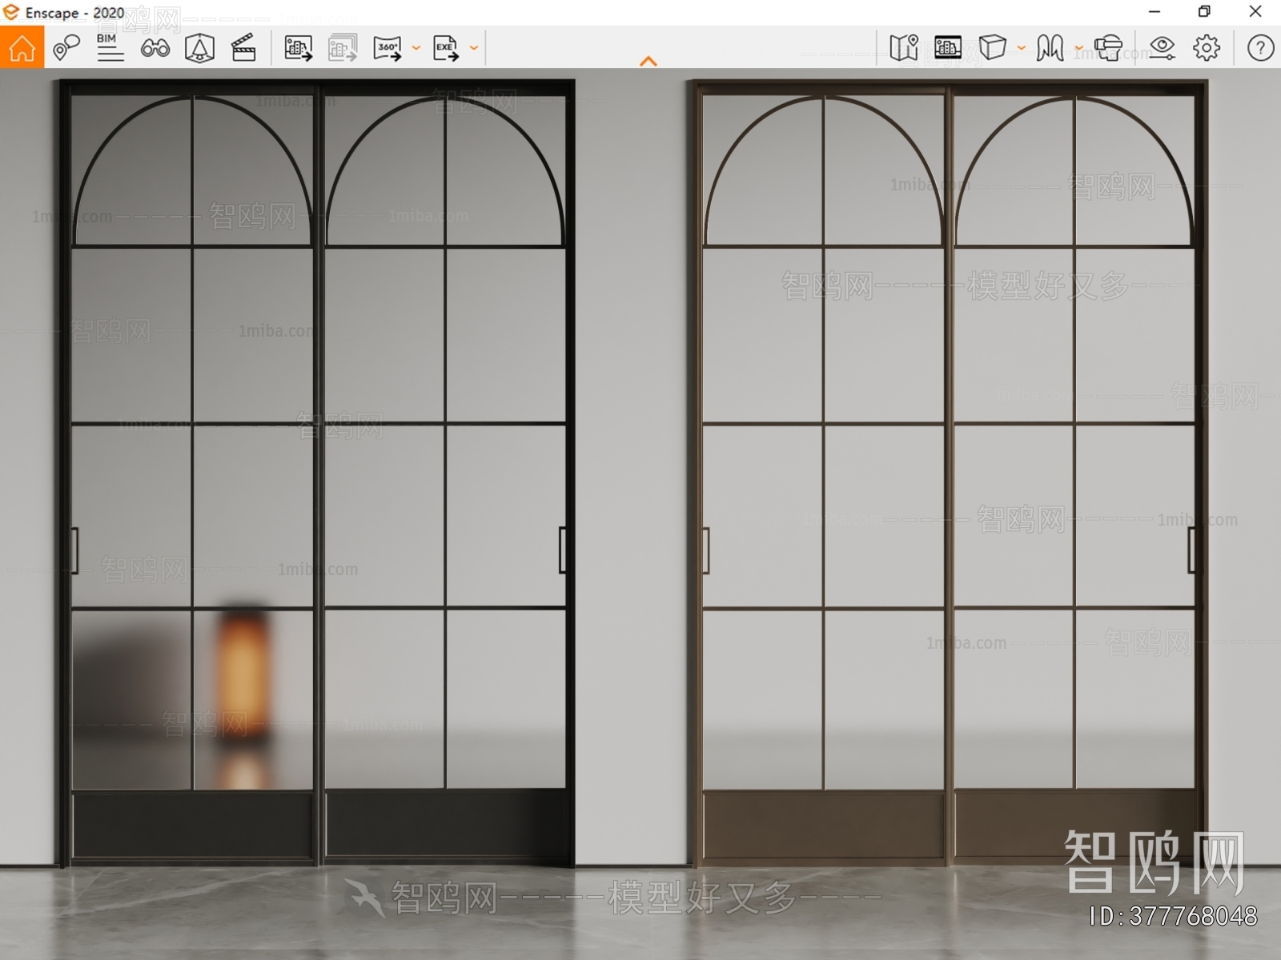This screenshot has width=1281, height=960.
Task: Click the Batch Rendering export icon
Action: point(343,48)
